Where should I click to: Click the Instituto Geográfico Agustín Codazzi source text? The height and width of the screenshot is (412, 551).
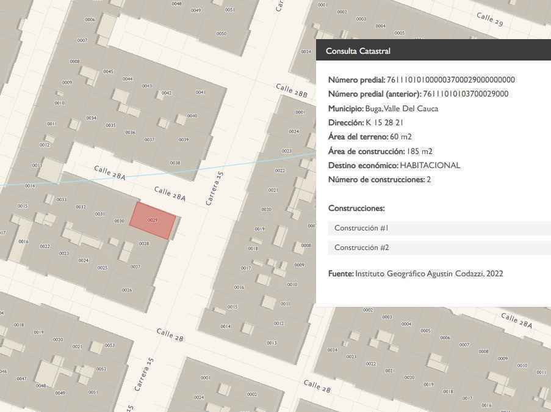429,274
